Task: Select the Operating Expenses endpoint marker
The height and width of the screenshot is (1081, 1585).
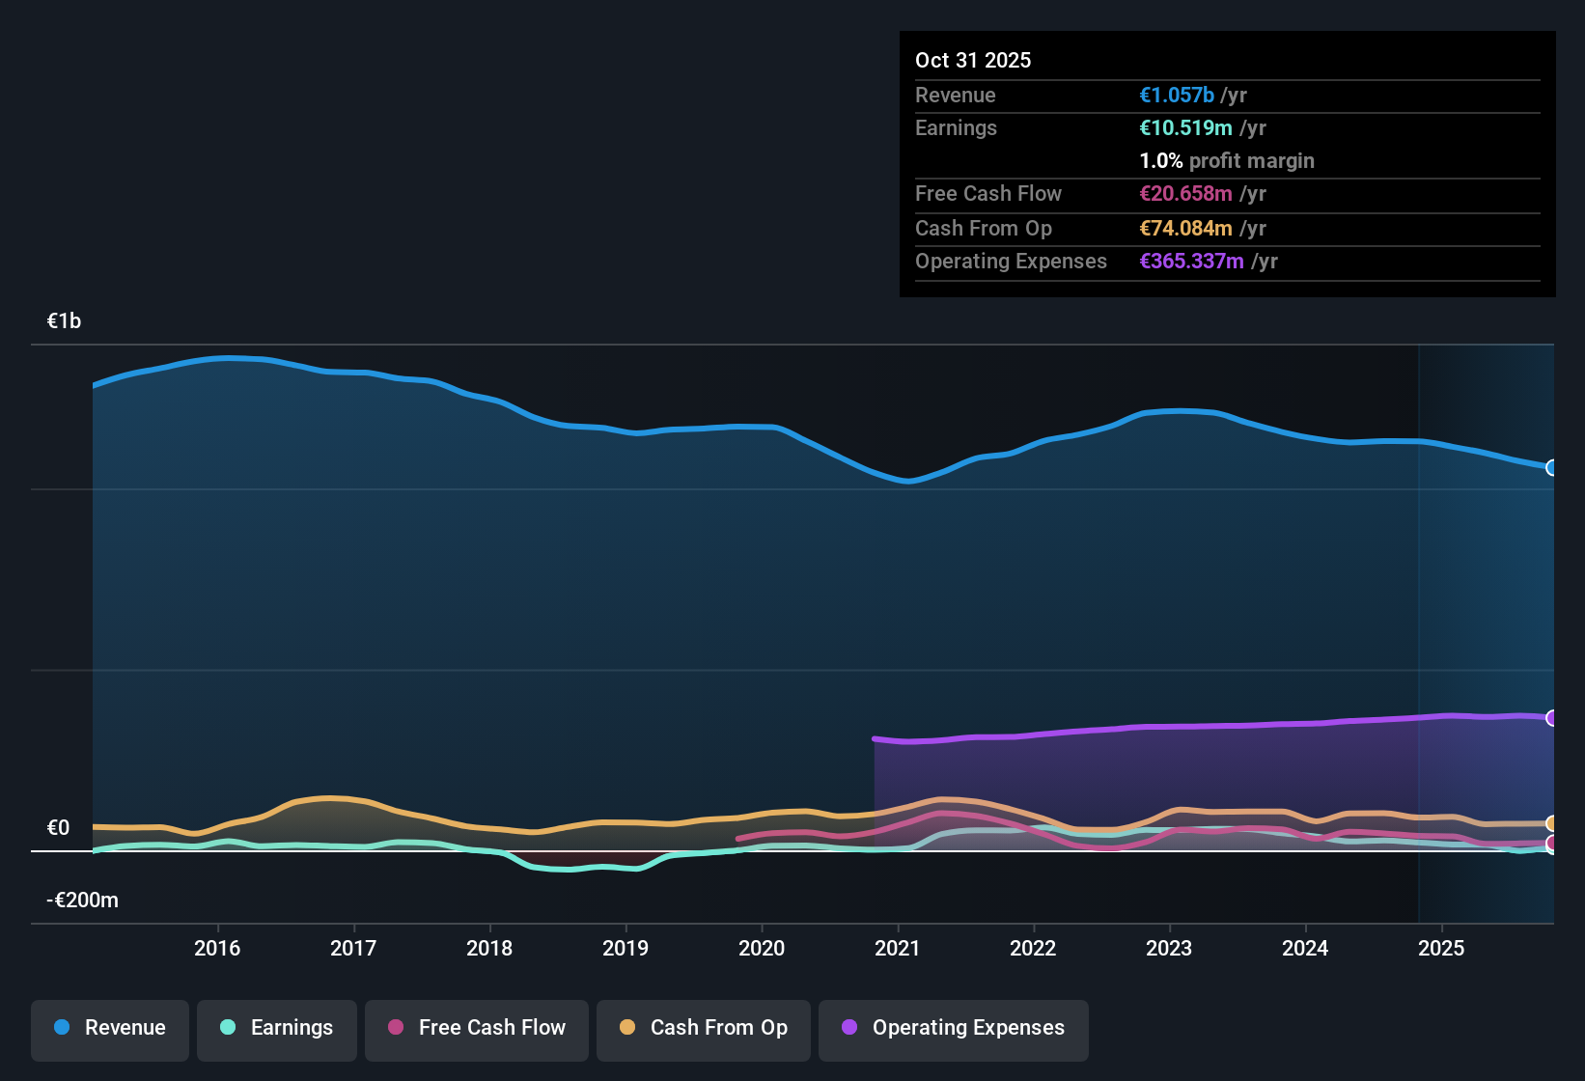Action: [x=1551, y=717]
